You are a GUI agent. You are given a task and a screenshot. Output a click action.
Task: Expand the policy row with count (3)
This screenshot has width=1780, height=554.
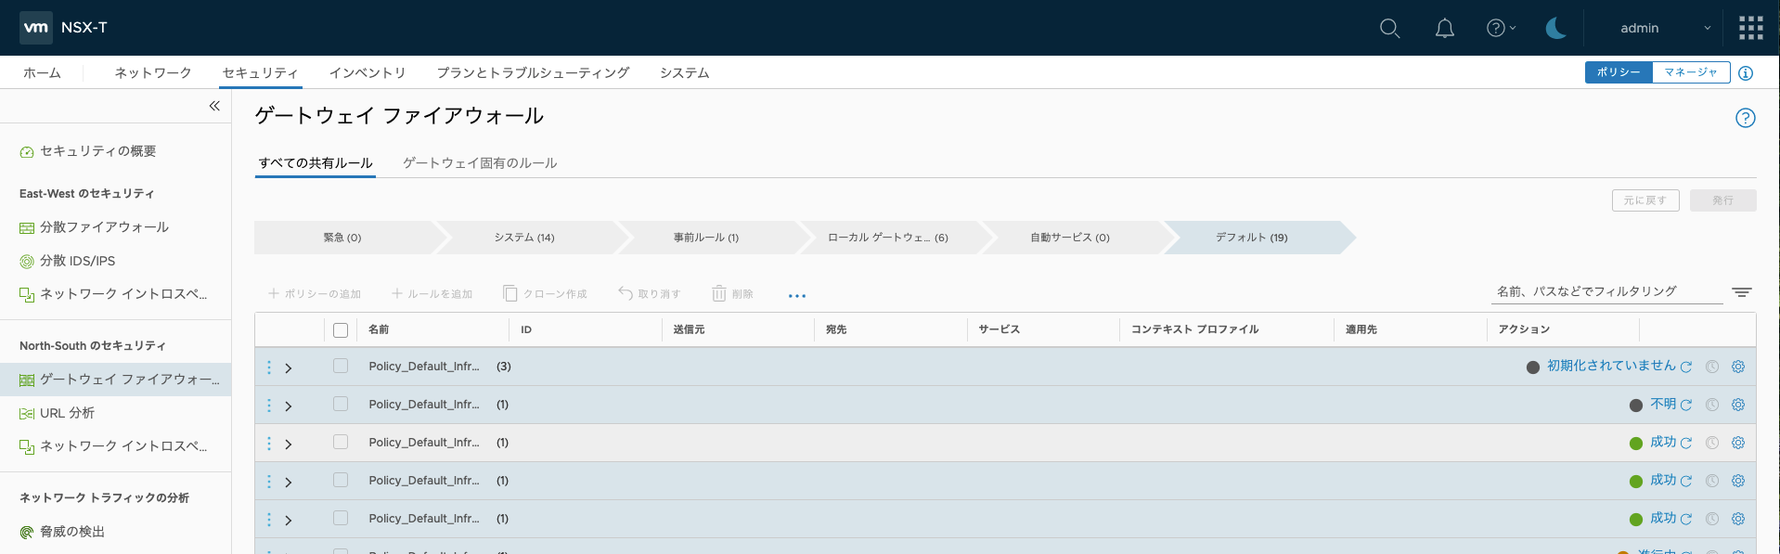[x=289, y=368]
